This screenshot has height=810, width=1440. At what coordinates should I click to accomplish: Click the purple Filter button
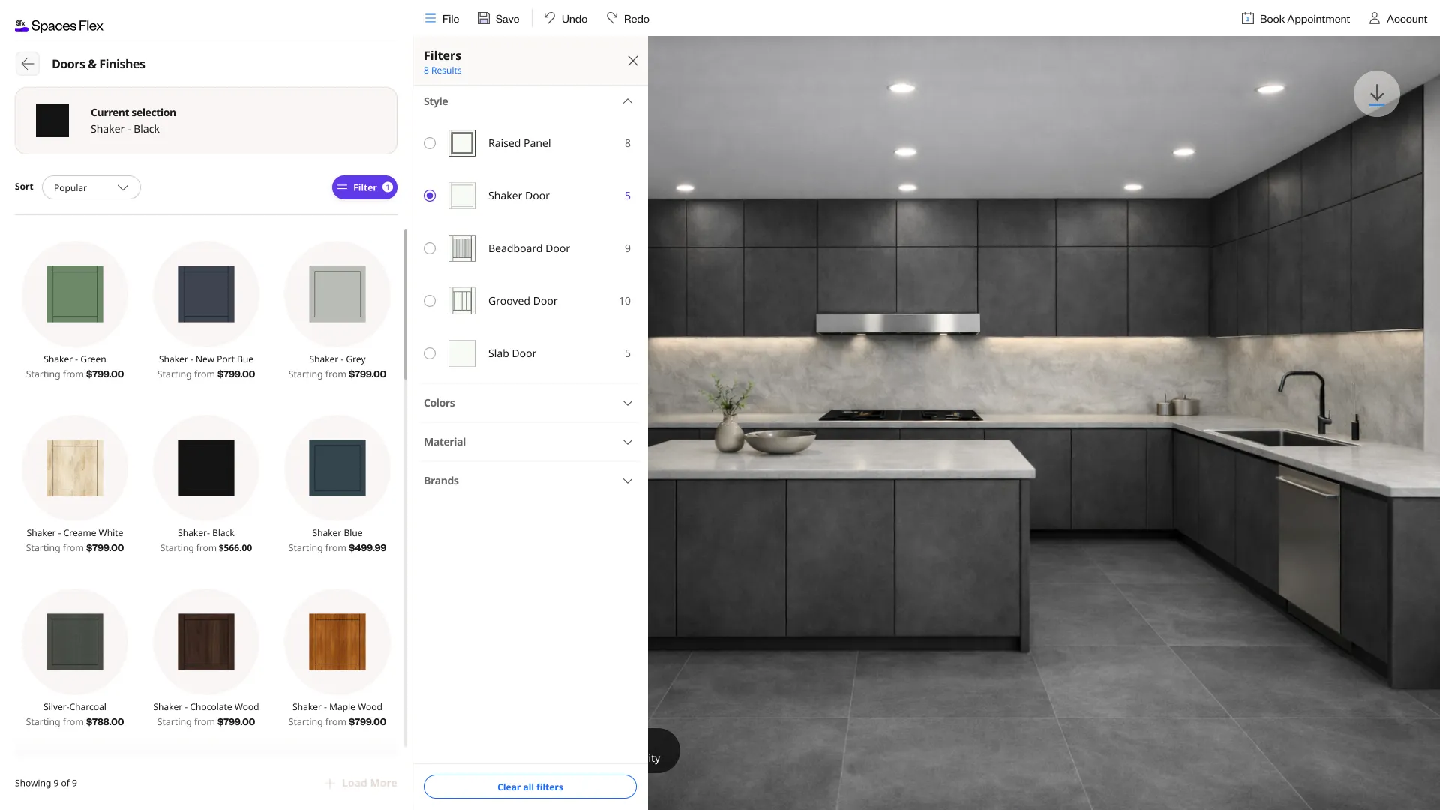click(x=364, y=187)
